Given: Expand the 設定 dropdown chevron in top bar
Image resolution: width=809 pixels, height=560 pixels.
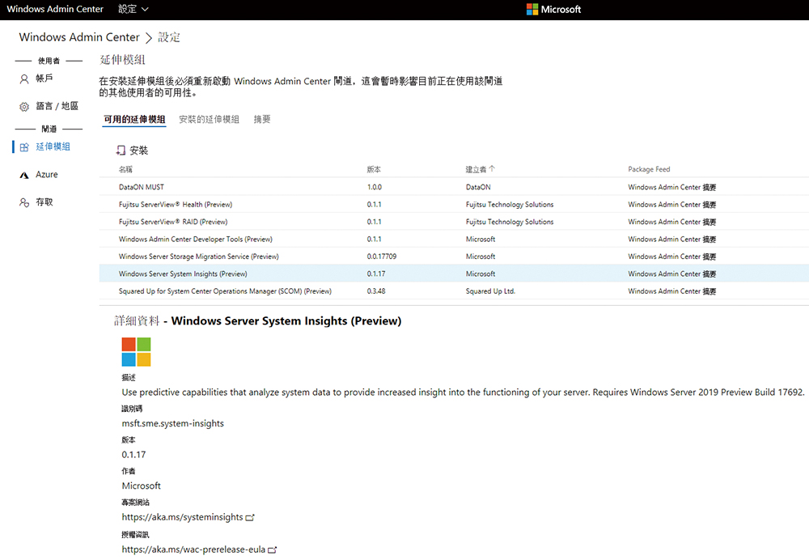Looking at the screenshot, I should tap(145, 9).
